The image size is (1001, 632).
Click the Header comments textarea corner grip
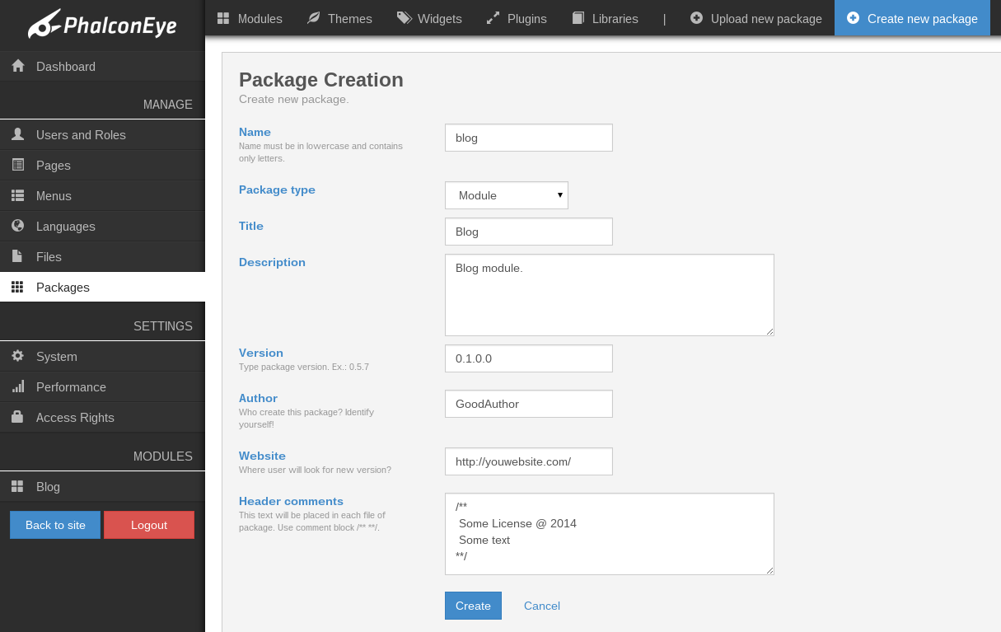[x=769, y=570]
